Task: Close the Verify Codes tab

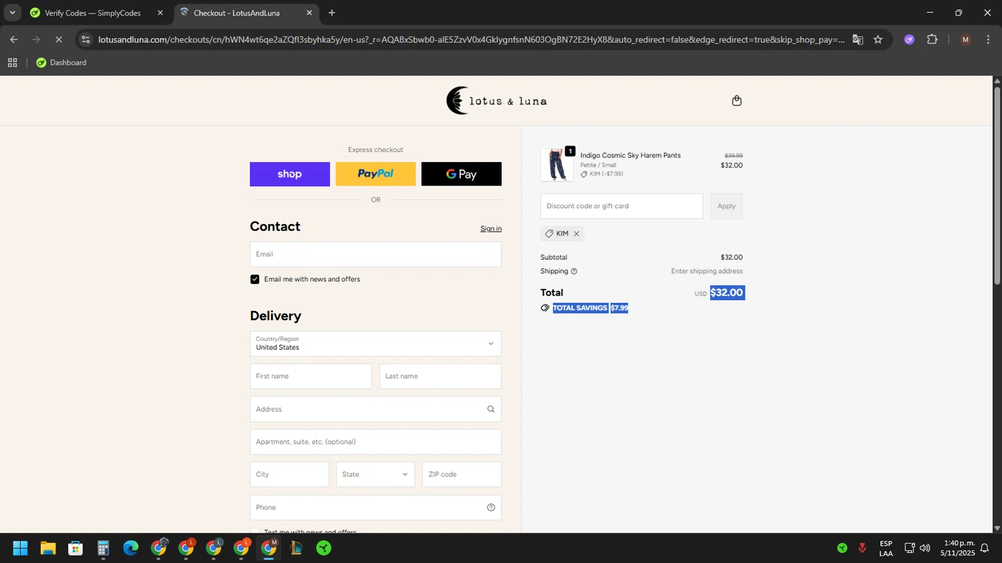Action: (x=160, y=13)
